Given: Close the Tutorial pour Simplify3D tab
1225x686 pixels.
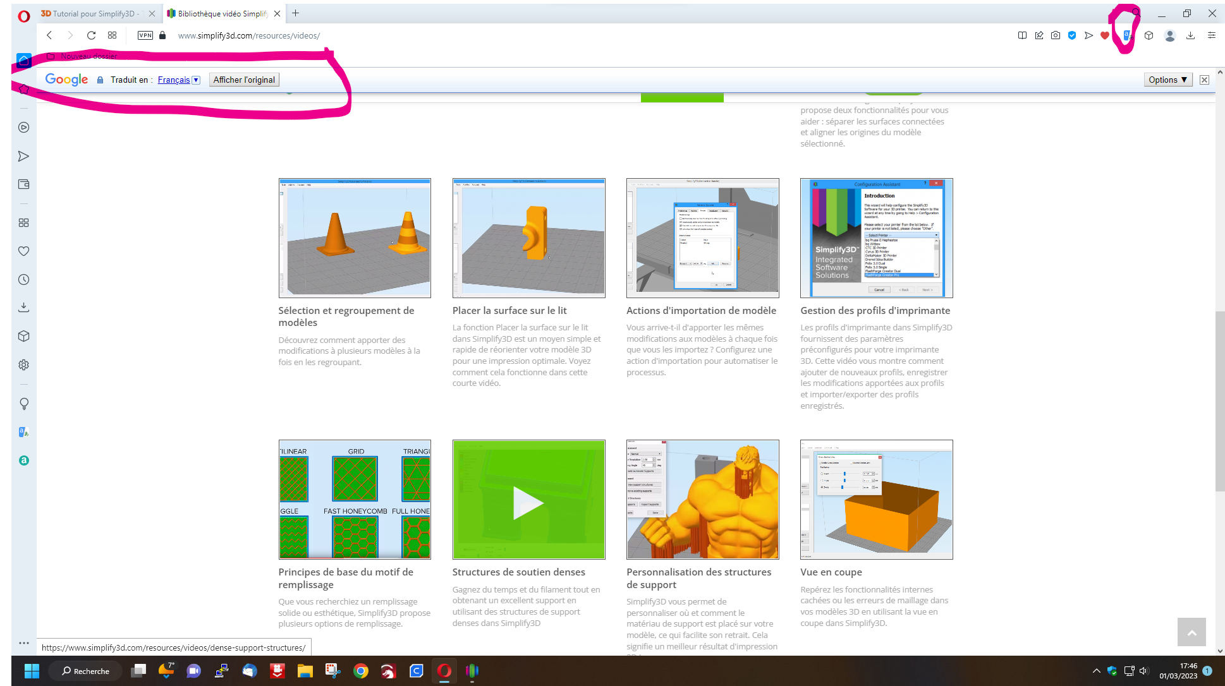Looking at the screenshot, I should (152, 13).
